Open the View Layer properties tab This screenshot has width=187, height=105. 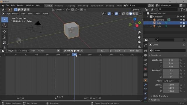pos(146,60)
